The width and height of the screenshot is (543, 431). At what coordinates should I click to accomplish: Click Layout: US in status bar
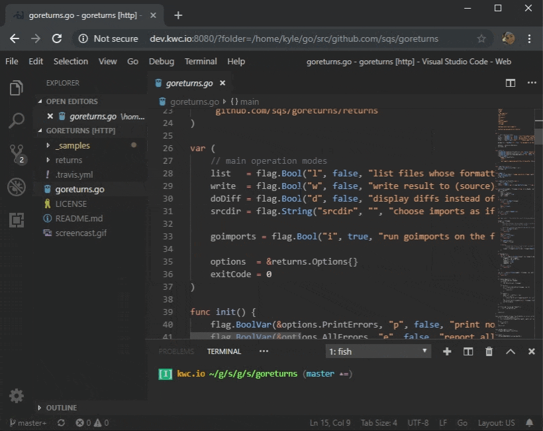pyautogui.click(x=496, y=422)
